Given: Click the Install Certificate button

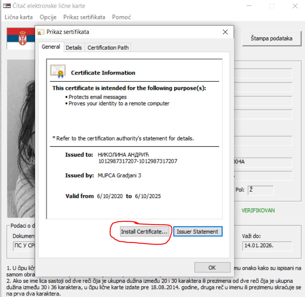Looking at the screenshot, I should click(x=144, y=232).
